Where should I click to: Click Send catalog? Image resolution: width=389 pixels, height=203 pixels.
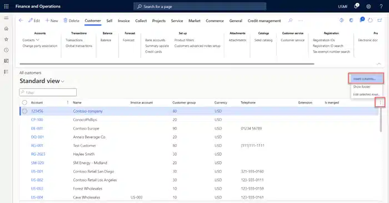[263, 40]
